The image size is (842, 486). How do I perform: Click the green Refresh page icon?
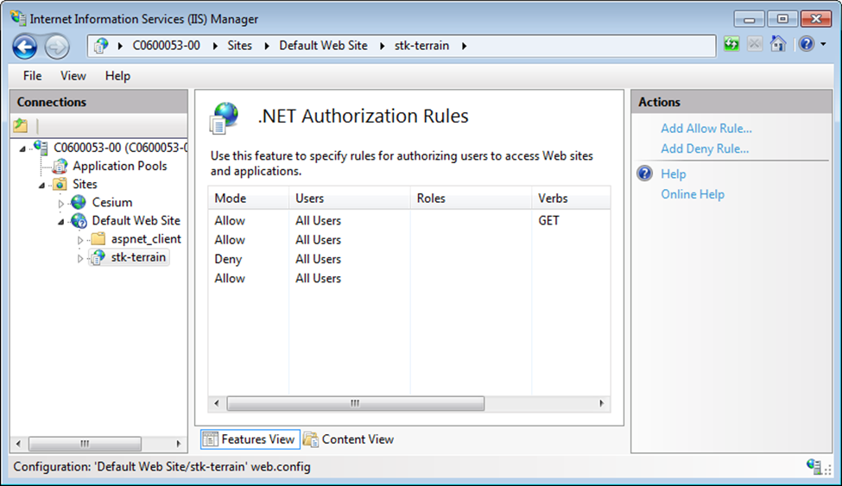point(731,44)
